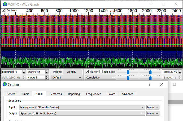Switch to the Radio tab
Viewport: 183px width, 121px height.
[26, 94]
